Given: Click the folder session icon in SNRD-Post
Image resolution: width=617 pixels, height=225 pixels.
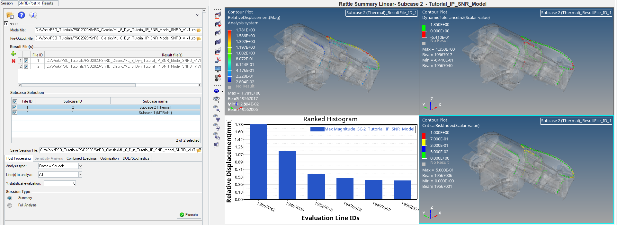Looking at the screenshot, I should click(x=10, y=15).
